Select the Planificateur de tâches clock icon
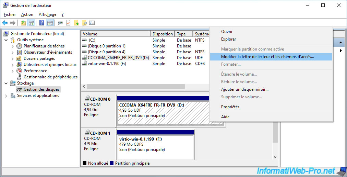The width and height of the screenshot is (347, 177). click(x=19, y=46)
